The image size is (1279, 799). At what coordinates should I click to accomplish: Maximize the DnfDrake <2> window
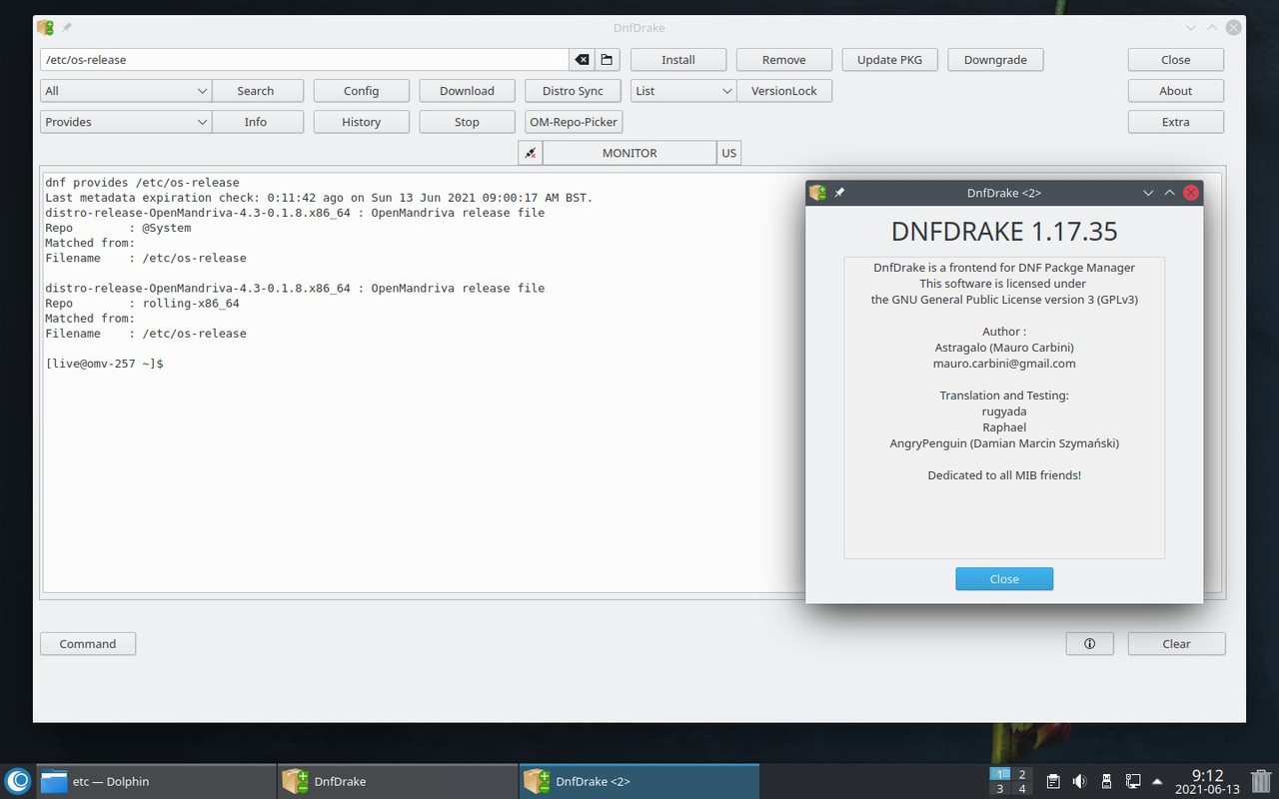point(1169,193)
